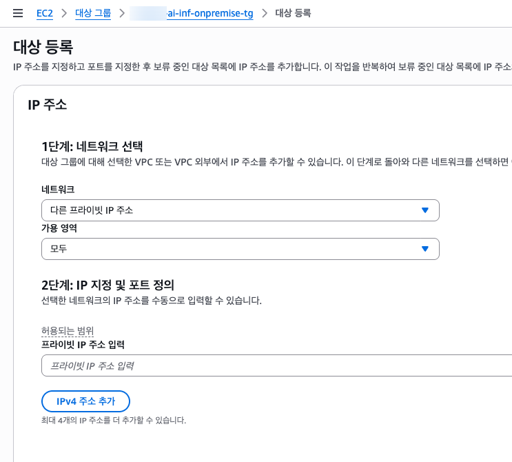Click the breadcrumb chevron after 대상 그룹
This screenshot has height=462, width=512.
click(x=121, y=13)
